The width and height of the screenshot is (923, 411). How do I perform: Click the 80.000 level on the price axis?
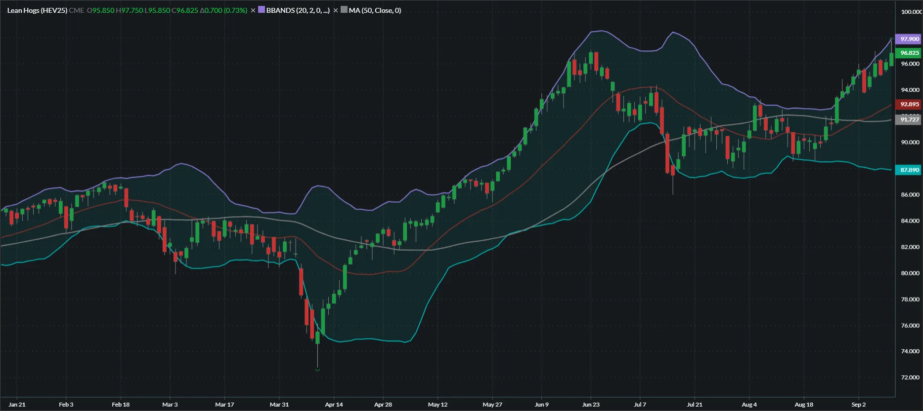coord(910,273)
